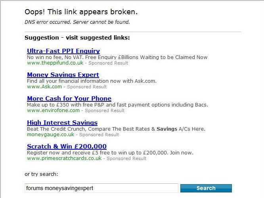Click the moneygauge.co.uk URL
The width and height of the screenshot is (264, 198).
tap(50, 135)
